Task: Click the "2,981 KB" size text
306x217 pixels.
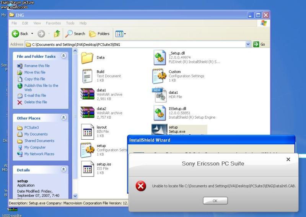Action: (x=104, y=99)
